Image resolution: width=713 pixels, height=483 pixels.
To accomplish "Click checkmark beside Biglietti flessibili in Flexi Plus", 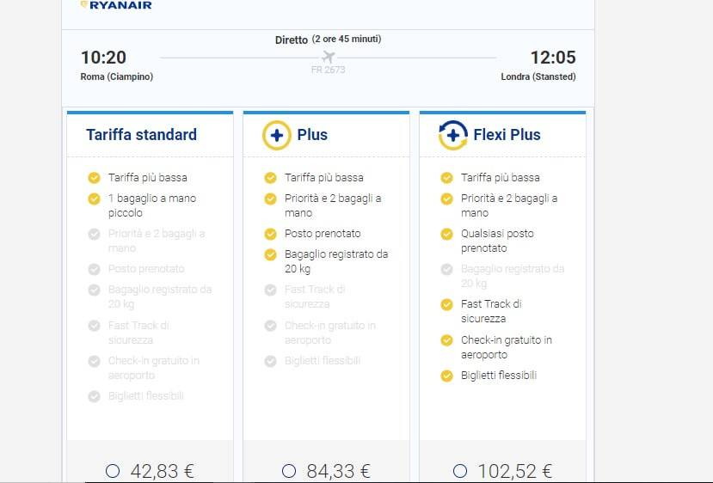I will point(446,376).
